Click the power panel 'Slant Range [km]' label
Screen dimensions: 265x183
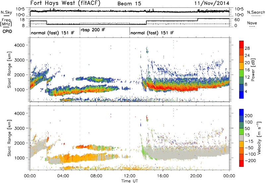coord(9,70)
